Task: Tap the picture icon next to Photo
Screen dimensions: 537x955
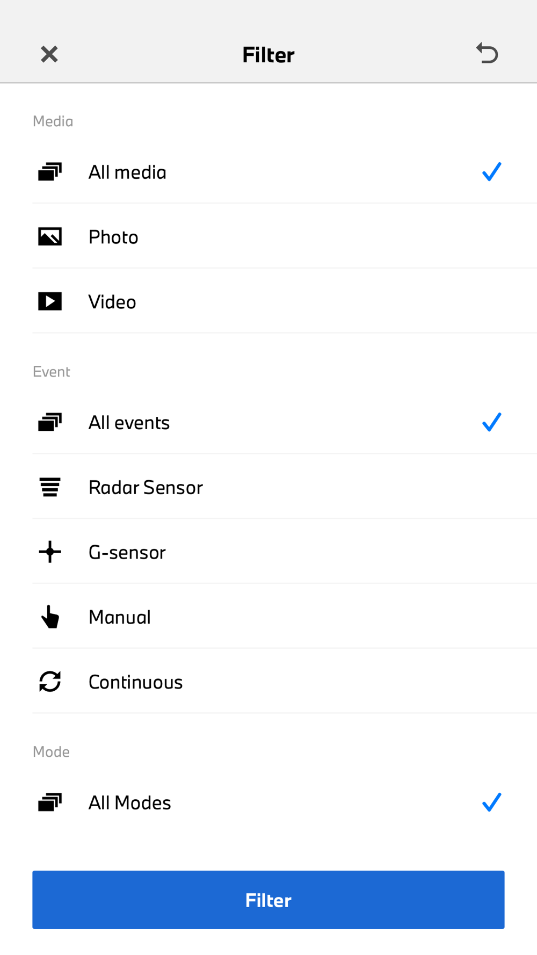Action: click(x=50, y=236)
